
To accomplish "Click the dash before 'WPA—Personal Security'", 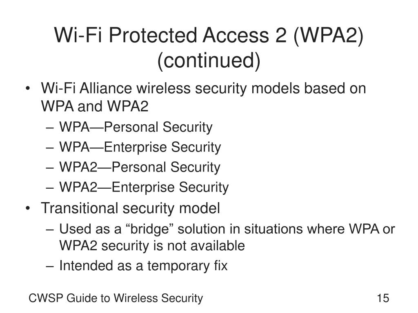I will pyautogui.click(x=50, y=128).
